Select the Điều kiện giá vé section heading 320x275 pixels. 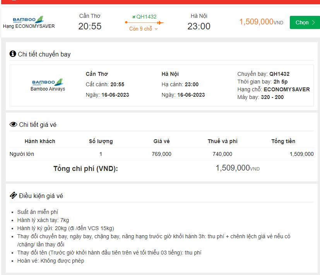pos(41,196)
